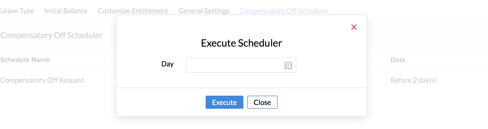Click the Compensatory Off Scheduler tab
488x129 pixels.
point(284,11)
